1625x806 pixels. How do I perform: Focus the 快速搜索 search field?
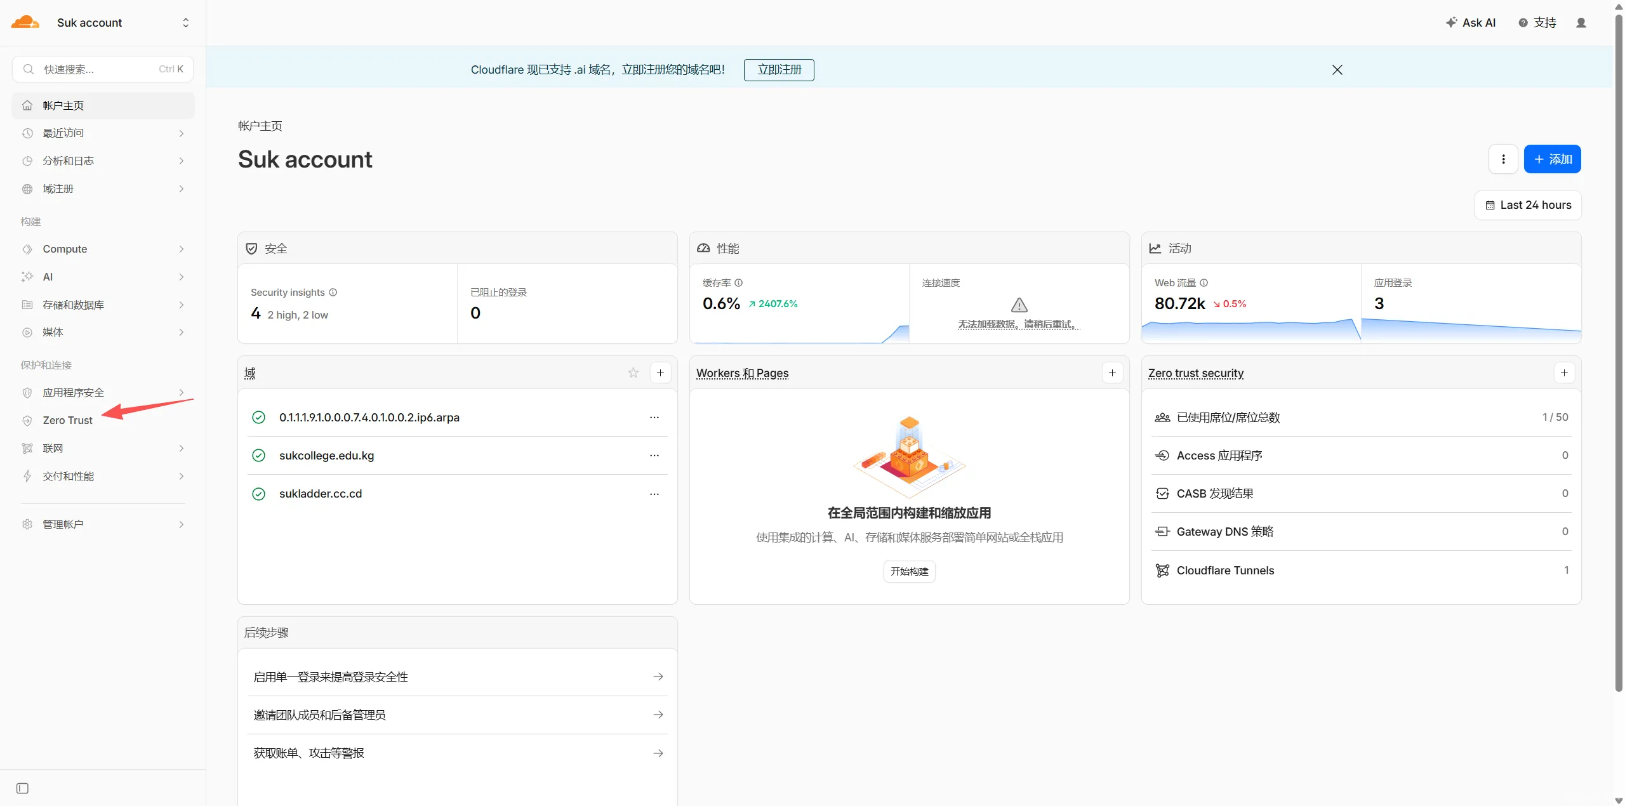103,69
